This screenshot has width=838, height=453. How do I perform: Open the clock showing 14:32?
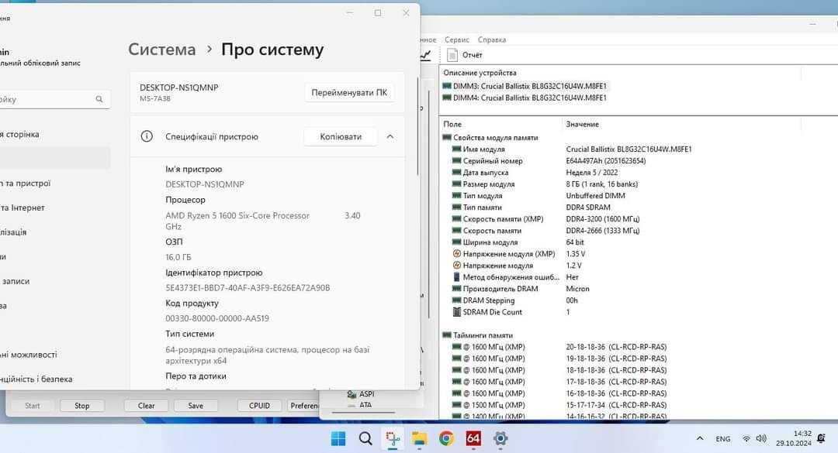(x=794, y=438)
